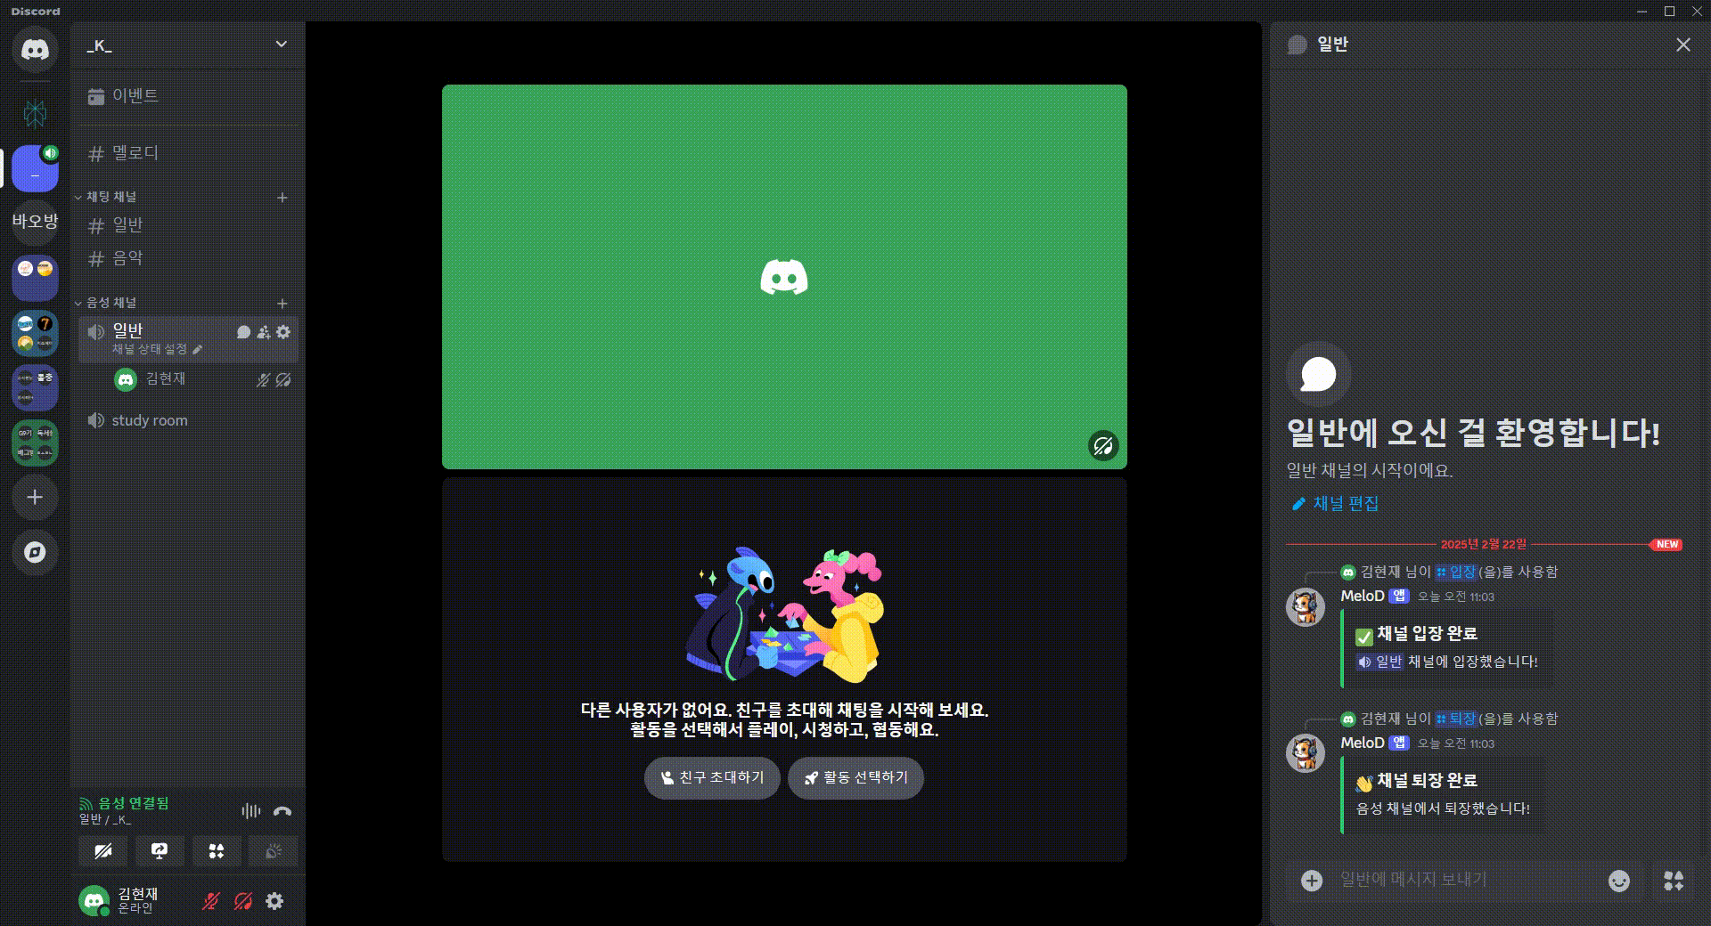Create a new text channel in 채팅 채널
Viewport: 1711px width, 926px height.
(282, 197)
